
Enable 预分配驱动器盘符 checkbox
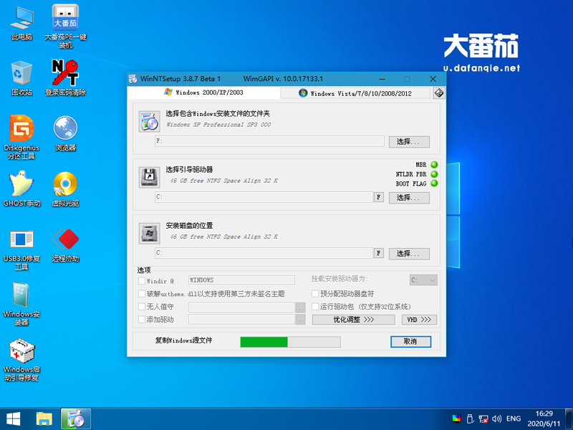click(314, 293)
